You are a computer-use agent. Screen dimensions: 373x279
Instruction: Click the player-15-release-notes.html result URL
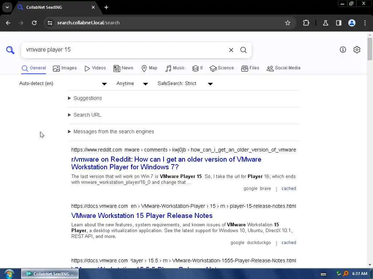[184, 206]
